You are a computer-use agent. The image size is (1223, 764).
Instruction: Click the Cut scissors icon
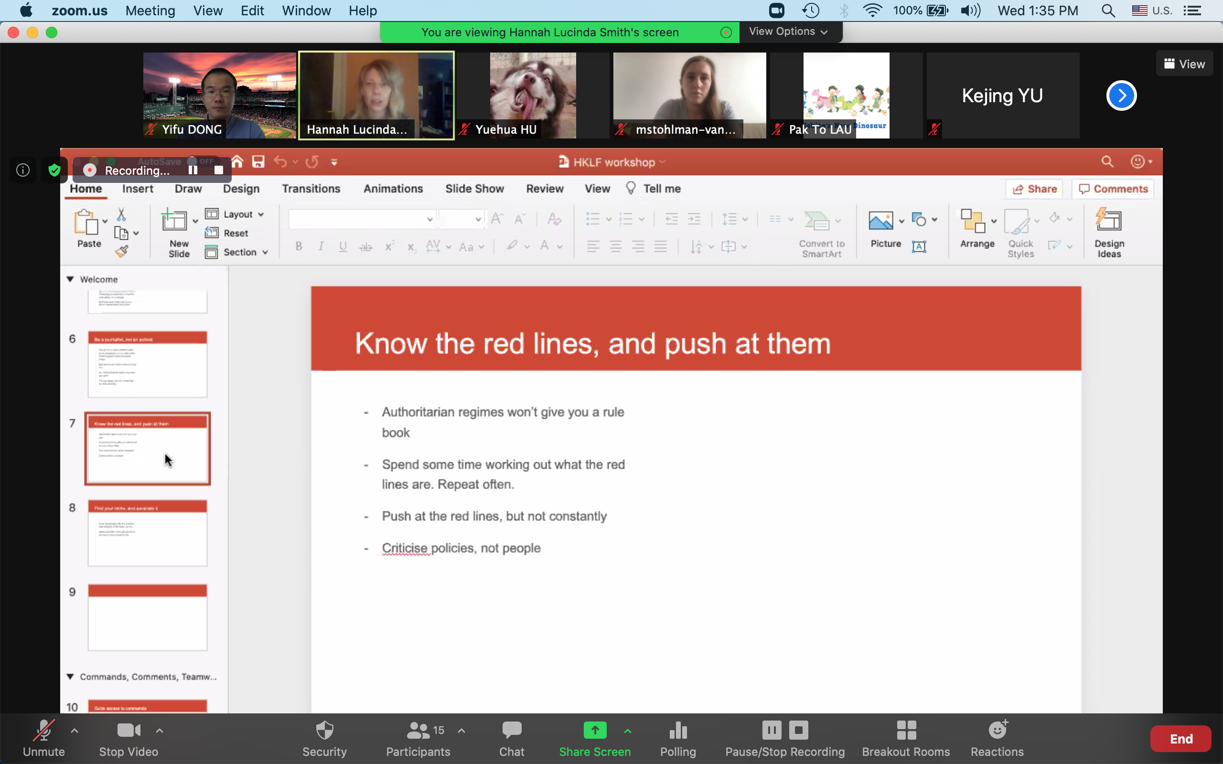point(121,214)
